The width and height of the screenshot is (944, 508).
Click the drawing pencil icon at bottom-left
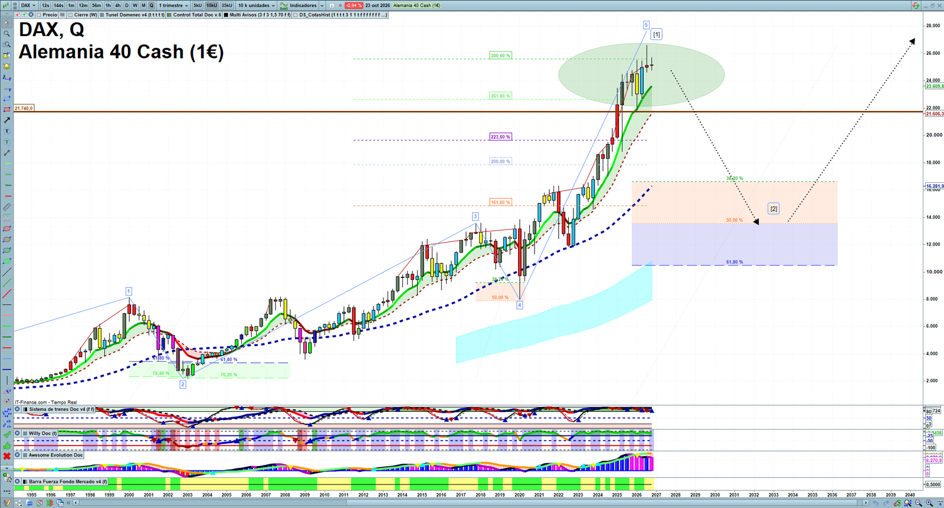(7, 503)
